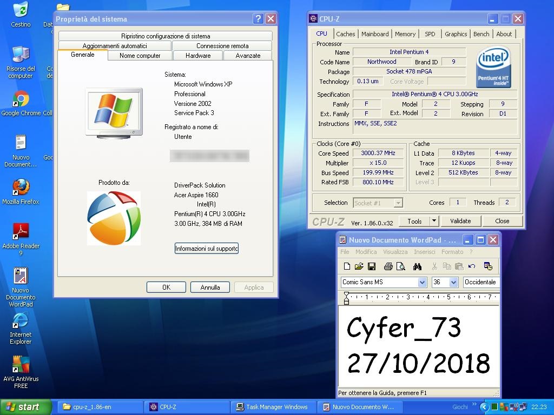Click the Undo arrow icon in WordPad
This screenshot has width=554, height=415.
pyautogui.click(x=472, y=266)
